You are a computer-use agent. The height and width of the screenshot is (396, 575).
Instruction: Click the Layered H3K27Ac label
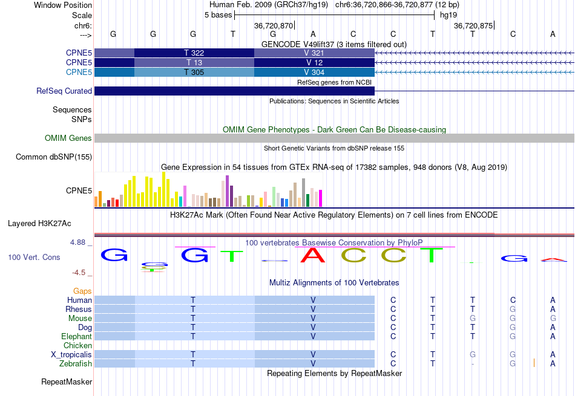point(39,224)
